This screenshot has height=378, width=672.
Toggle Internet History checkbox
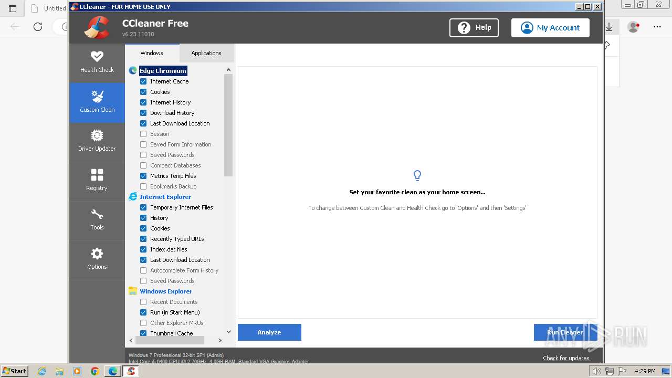143,102
